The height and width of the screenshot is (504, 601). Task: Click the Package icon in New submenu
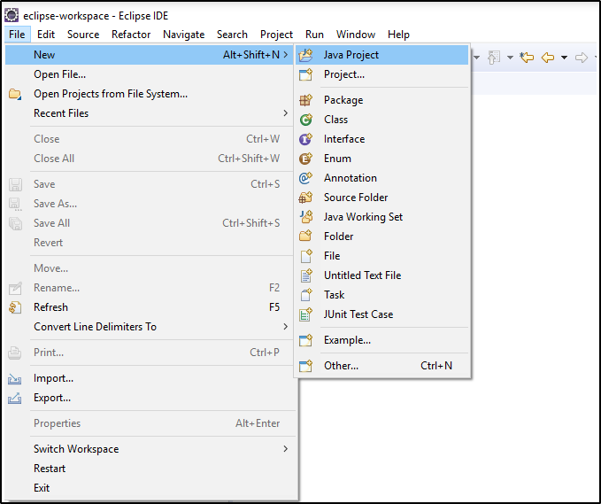tap(305, 100)
